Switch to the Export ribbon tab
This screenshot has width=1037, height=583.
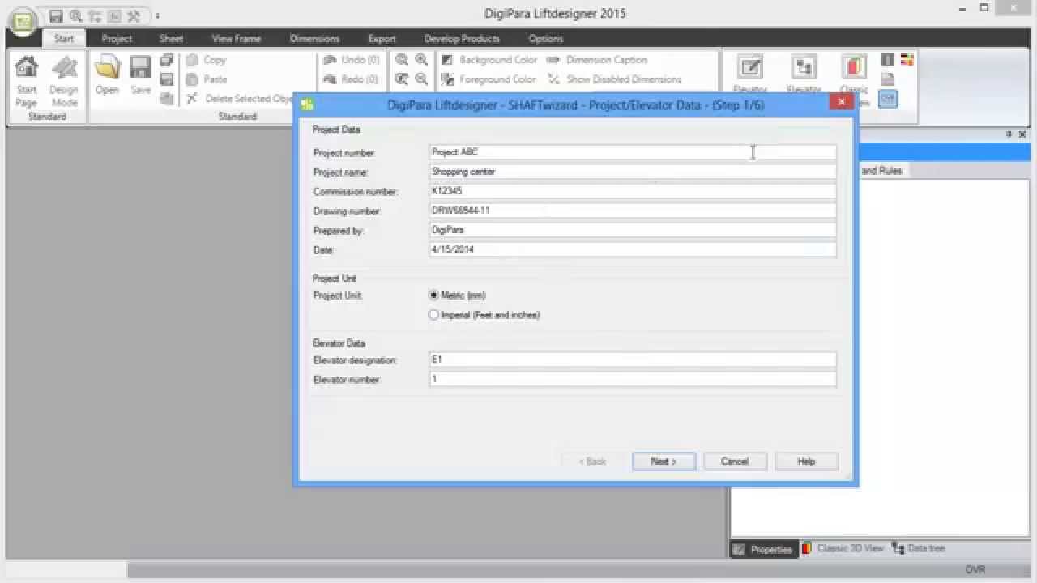click(x=382, y=39)
